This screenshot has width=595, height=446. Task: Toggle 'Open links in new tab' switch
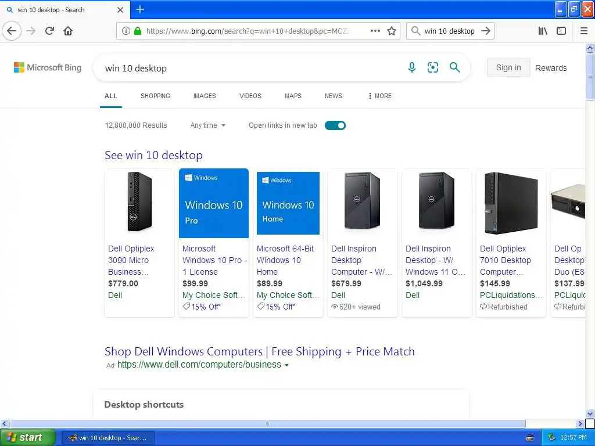pos(335,125)
